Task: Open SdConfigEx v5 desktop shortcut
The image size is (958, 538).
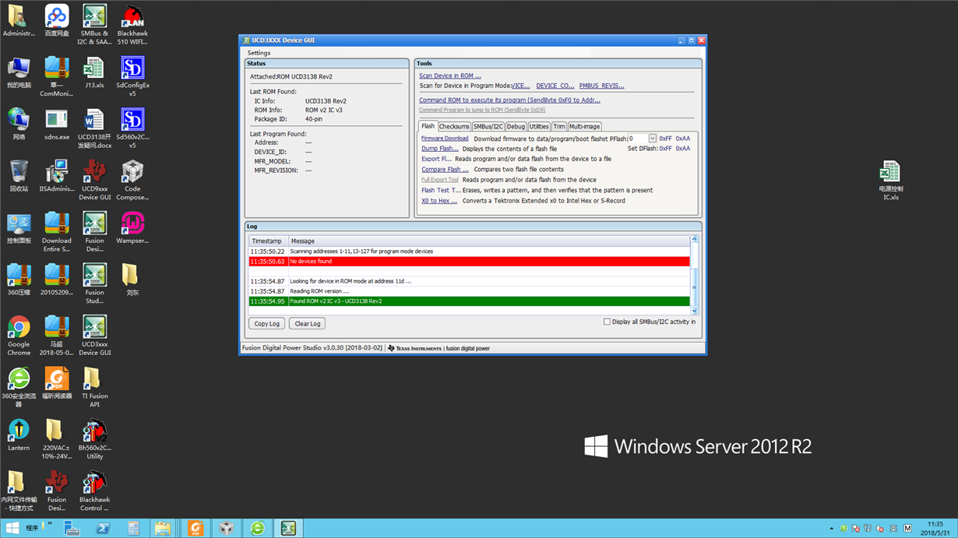Action: pos(132,76)
